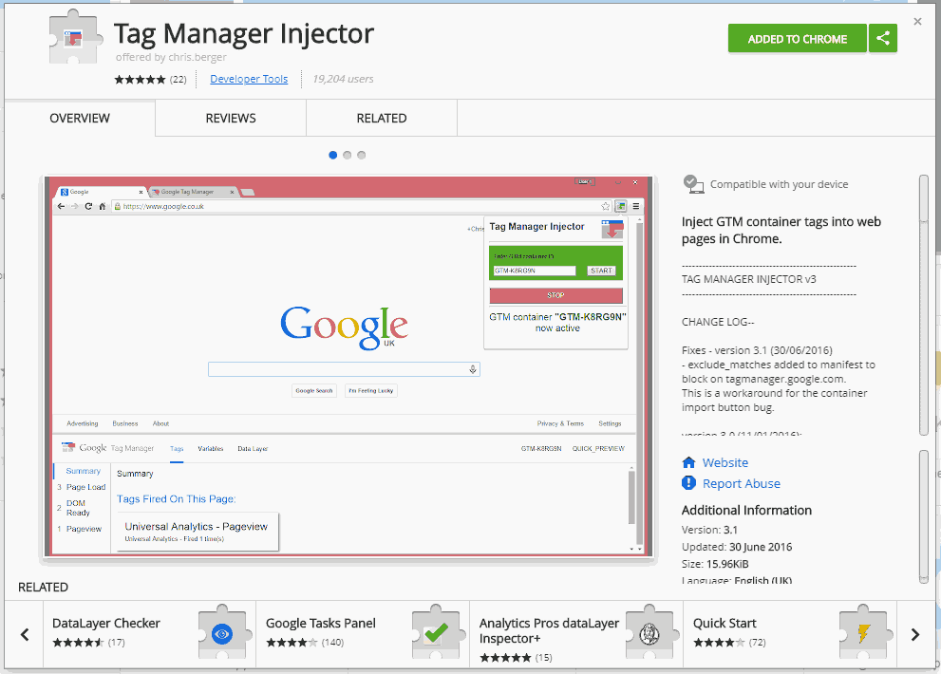This screenshot has height=674, width=941.
Task: Click the DataLayer Checker star rating
Action: [x=78, y=643]
